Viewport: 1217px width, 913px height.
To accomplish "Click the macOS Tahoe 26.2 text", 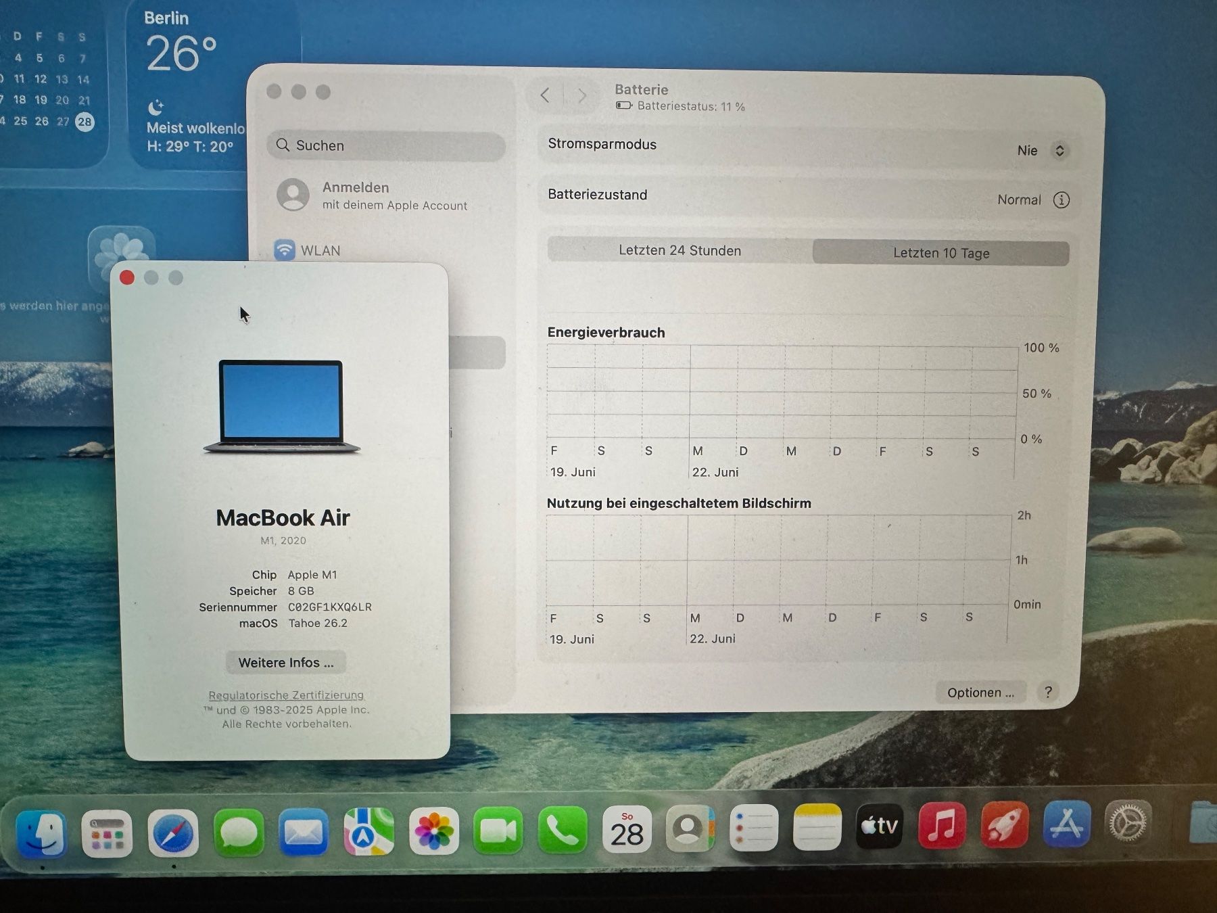I will click(x=318, y=623).
